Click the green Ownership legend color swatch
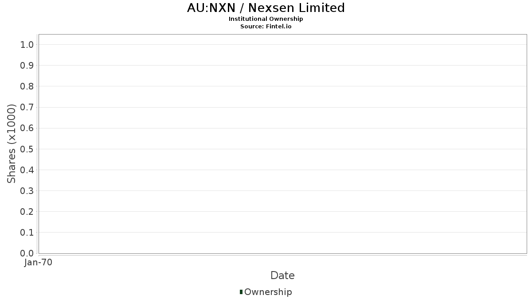 click(x=241, y=292)
